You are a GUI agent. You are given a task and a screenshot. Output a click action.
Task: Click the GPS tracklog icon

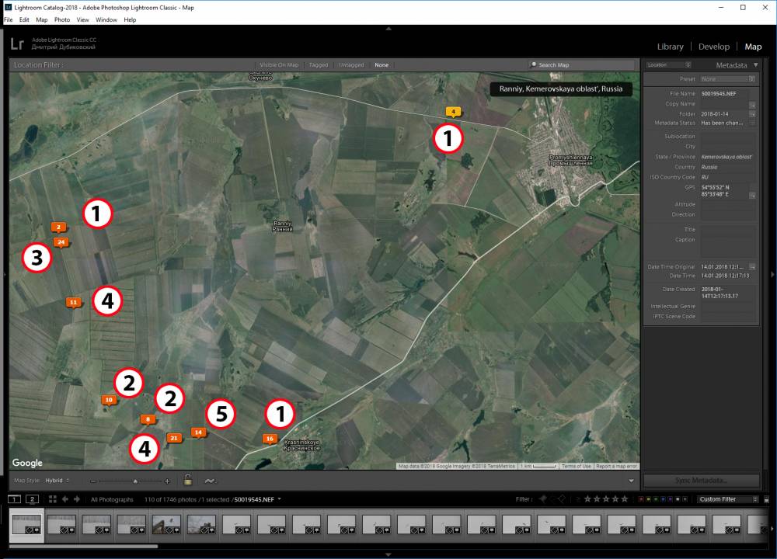[209, 481]
